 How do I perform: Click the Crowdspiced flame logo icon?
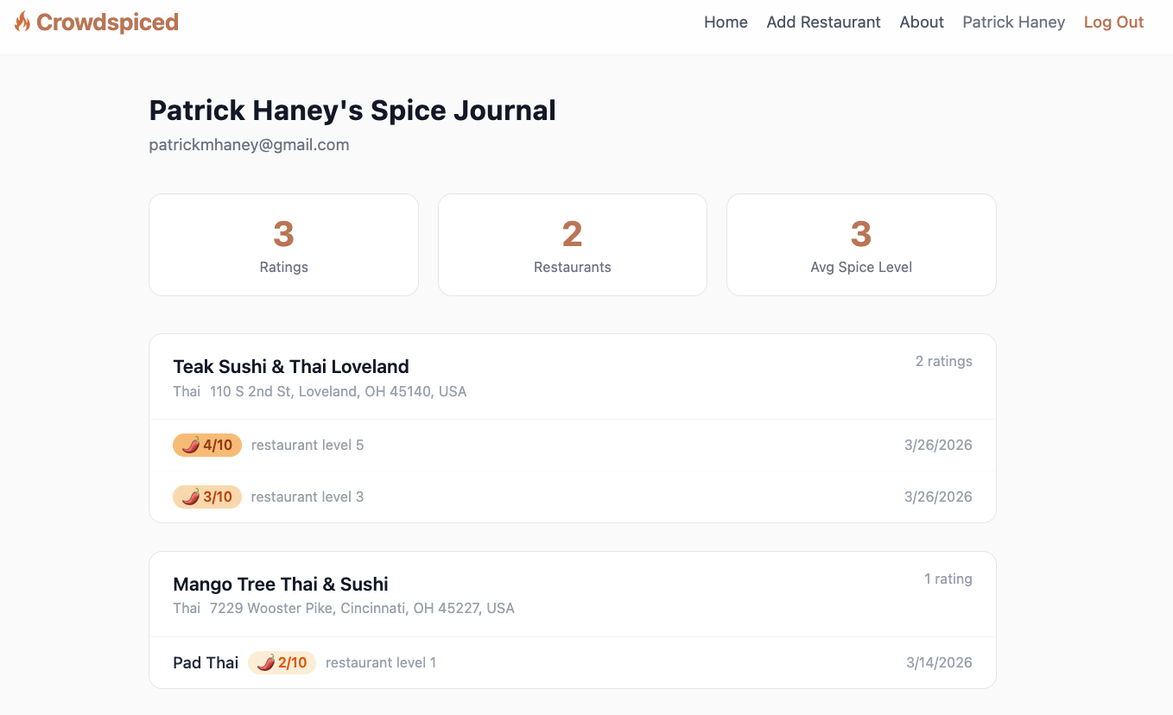[22, 22]
